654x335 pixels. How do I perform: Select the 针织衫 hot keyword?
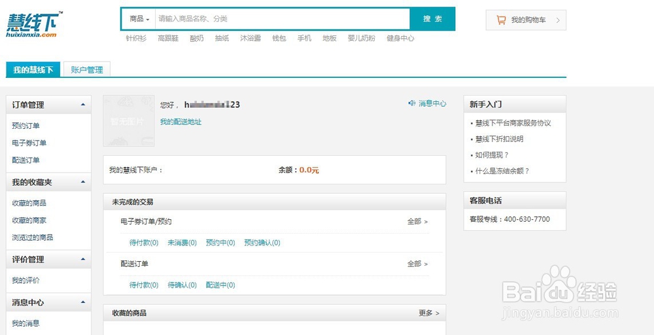[x=137, y=38]
